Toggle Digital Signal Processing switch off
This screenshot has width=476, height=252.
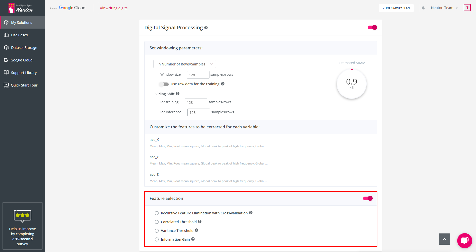372,27
